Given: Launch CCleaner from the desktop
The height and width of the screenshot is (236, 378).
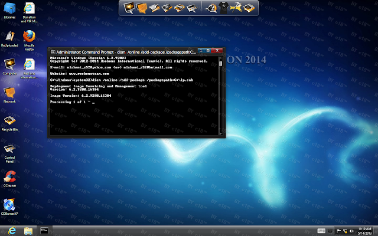Looking at the screenshot, I should click(x=9, y=179).
